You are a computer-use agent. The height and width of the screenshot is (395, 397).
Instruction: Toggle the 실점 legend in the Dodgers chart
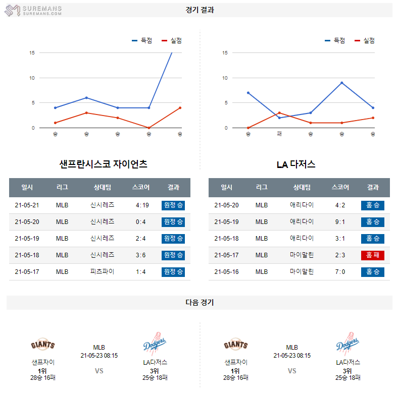click(365, 41)
